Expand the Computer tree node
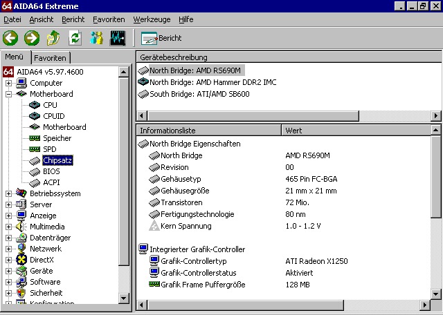This screenshot has height=315, width=443. (x=8, y=83)
